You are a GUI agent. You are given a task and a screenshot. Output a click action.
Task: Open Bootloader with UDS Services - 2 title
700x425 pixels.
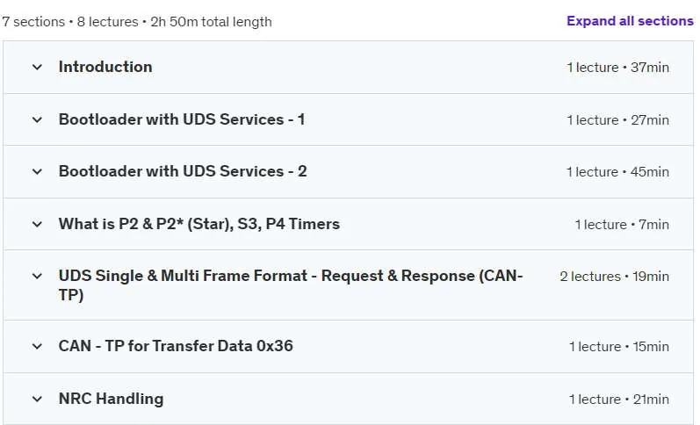[x=183, y=171]
